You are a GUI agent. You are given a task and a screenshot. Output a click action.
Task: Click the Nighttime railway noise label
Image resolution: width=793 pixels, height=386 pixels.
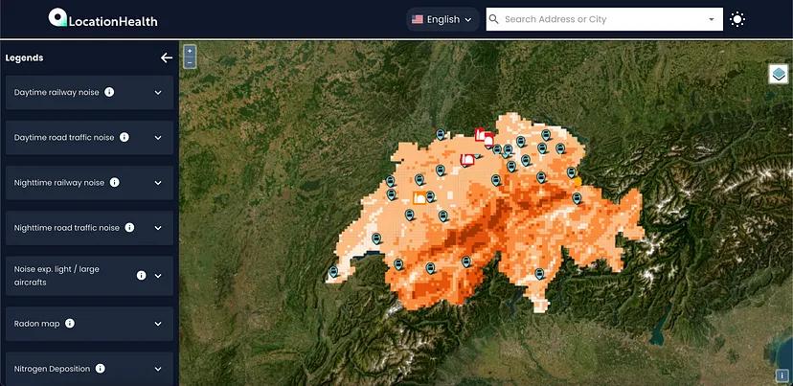[59, 183]
